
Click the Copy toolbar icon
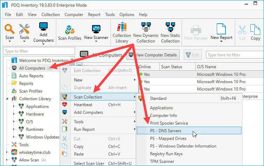click(x=255, y=30)
